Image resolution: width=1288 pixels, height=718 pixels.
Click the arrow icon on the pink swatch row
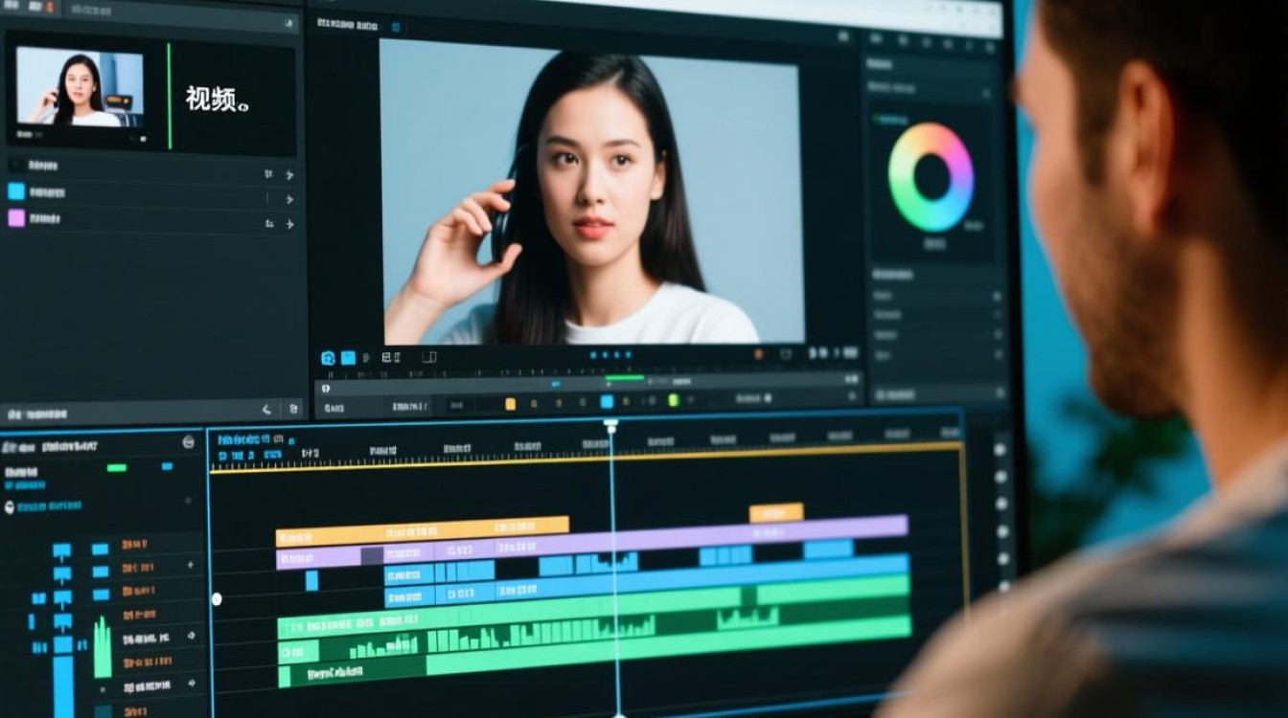point(288,224)
